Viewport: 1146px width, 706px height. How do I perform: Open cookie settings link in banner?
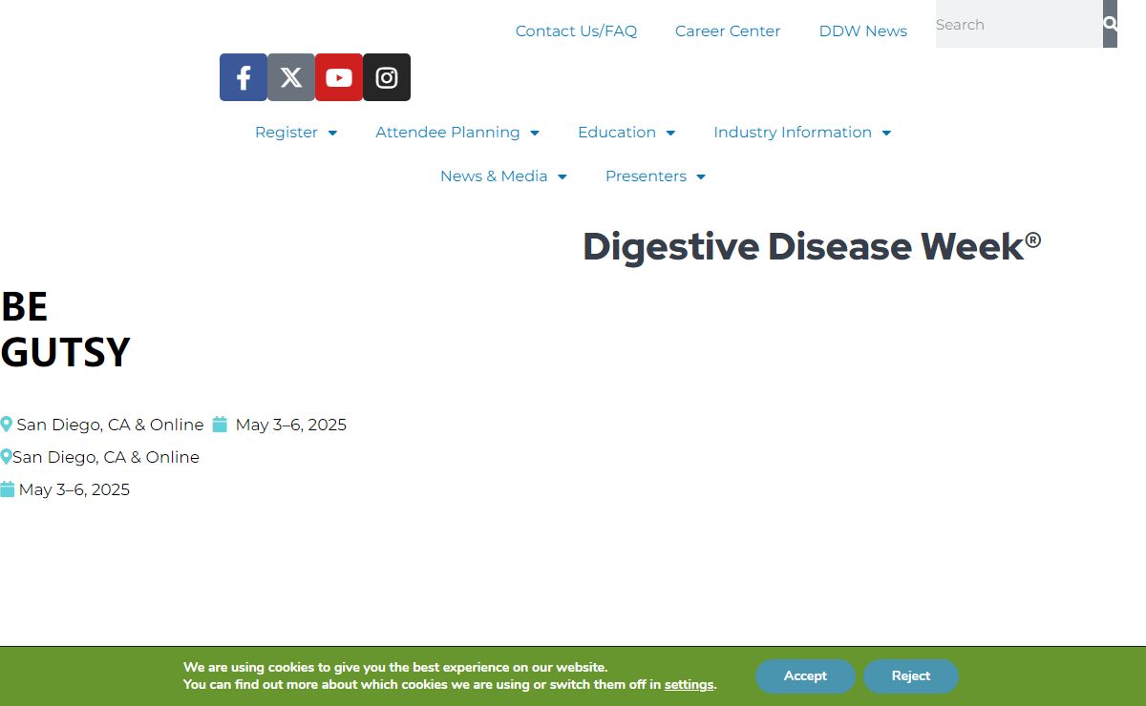(x=689, y=685)
